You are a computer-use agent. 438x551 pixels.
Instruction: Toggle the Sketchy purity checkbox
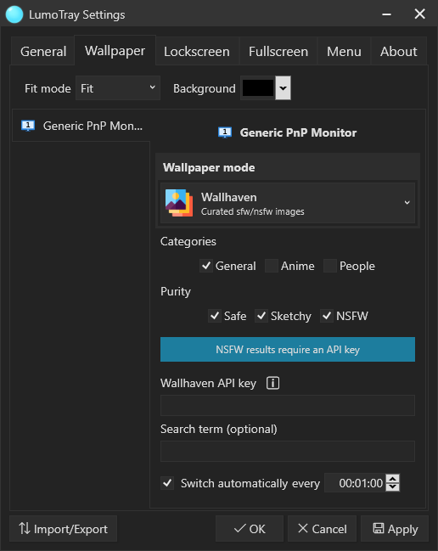tap(261, 316)
